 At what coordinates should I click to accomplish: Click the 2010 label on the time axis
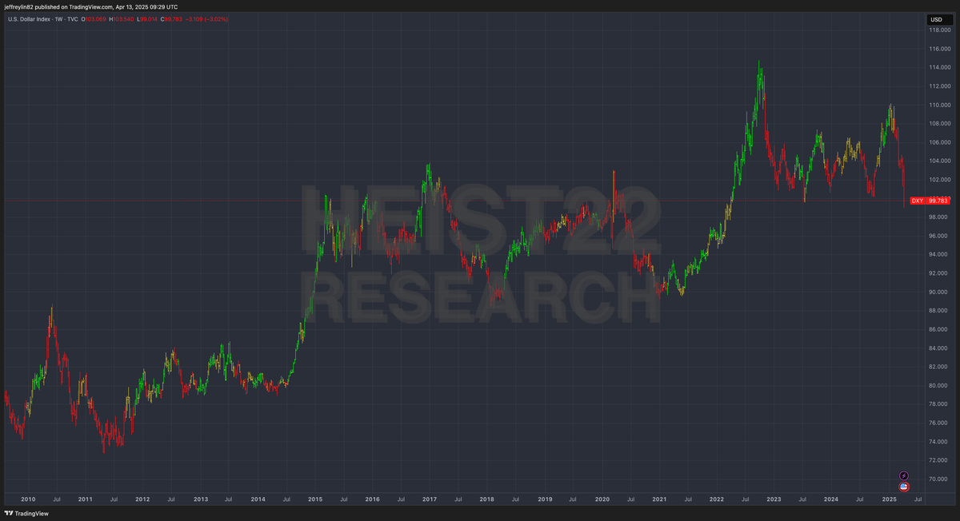[28, 499]
